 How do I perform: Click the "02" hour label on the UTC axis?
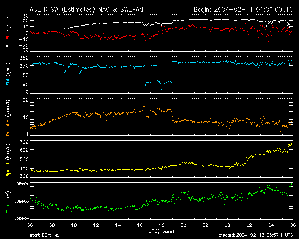(x=249, y=225)
